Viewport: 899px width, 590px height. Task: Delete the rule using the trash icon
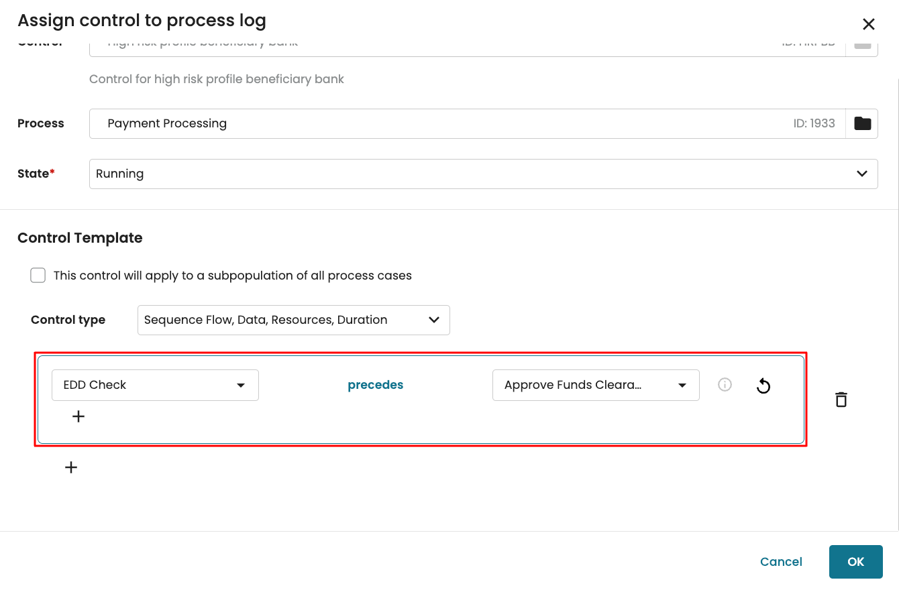pyautogui.click(x=841, y=400)
